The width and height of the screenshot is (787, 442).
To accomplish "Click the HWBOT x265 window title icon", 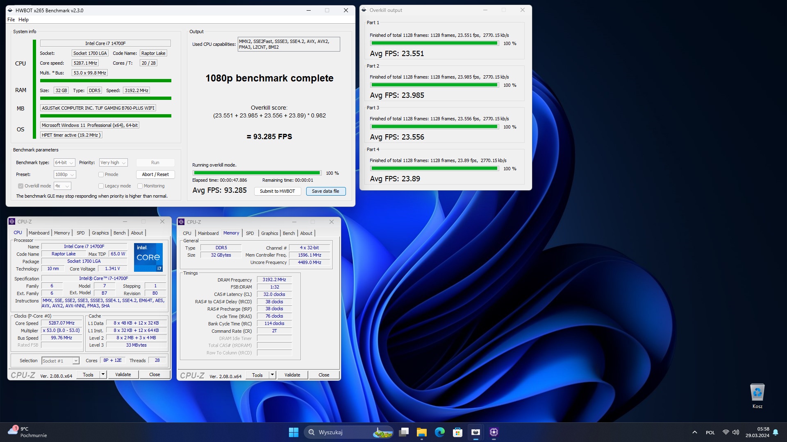I will coord(10,10).
